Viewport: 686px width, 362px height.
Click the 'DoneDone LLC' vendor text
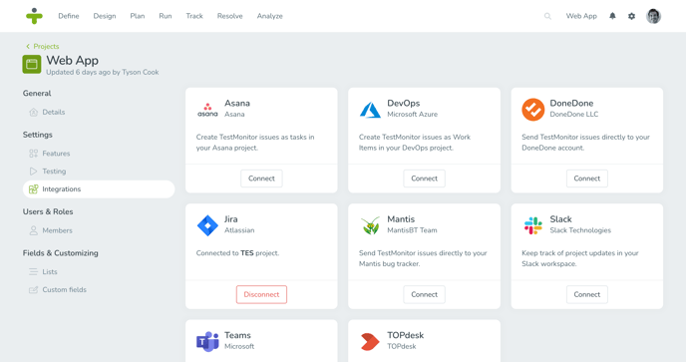[574, 115]
